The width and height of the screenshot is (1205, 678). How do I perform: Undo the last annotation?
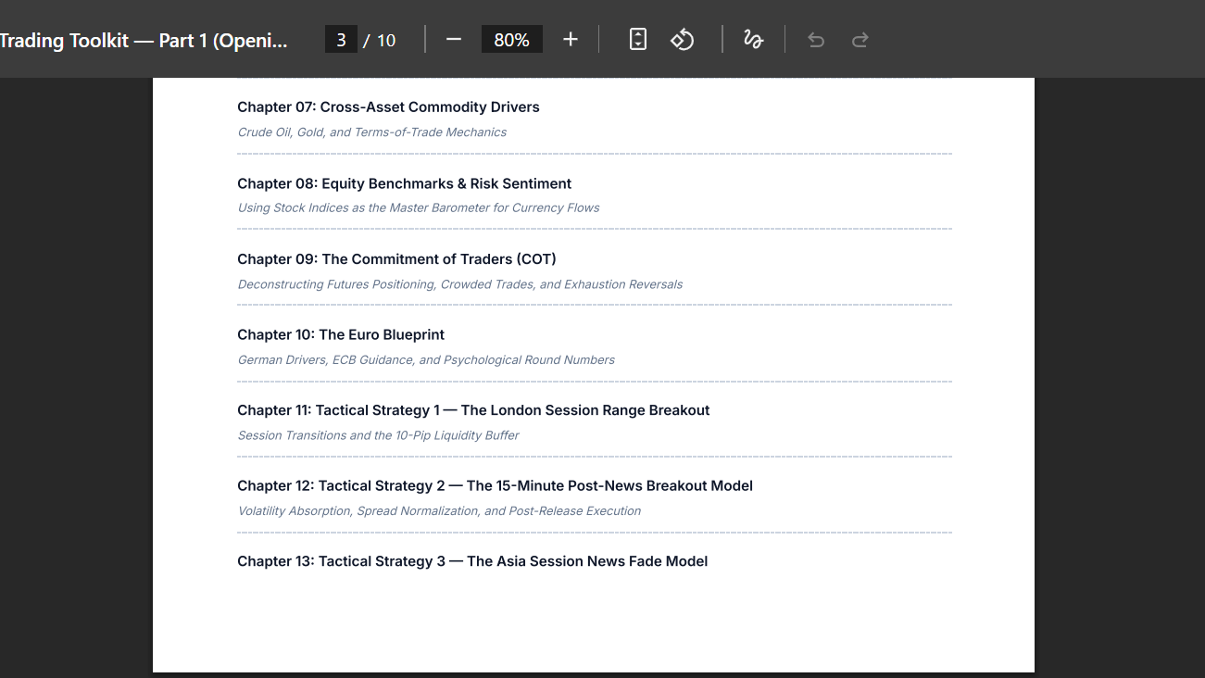click(816, 40)
